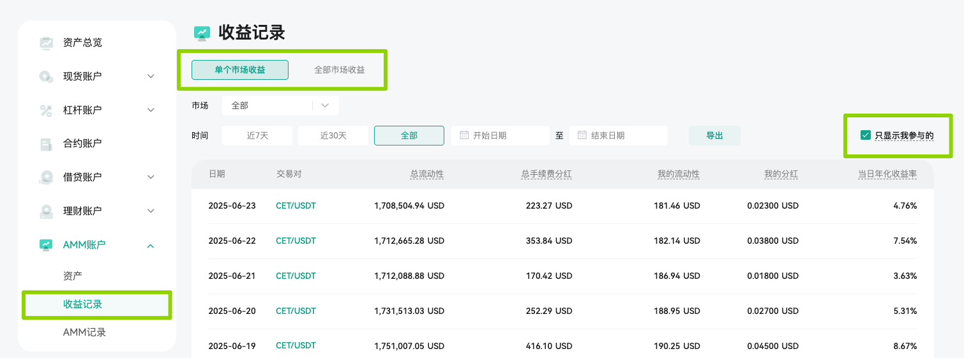Collapse the AMM账户 section chevron
Viewport: 964px width, 358px height.
151,246
